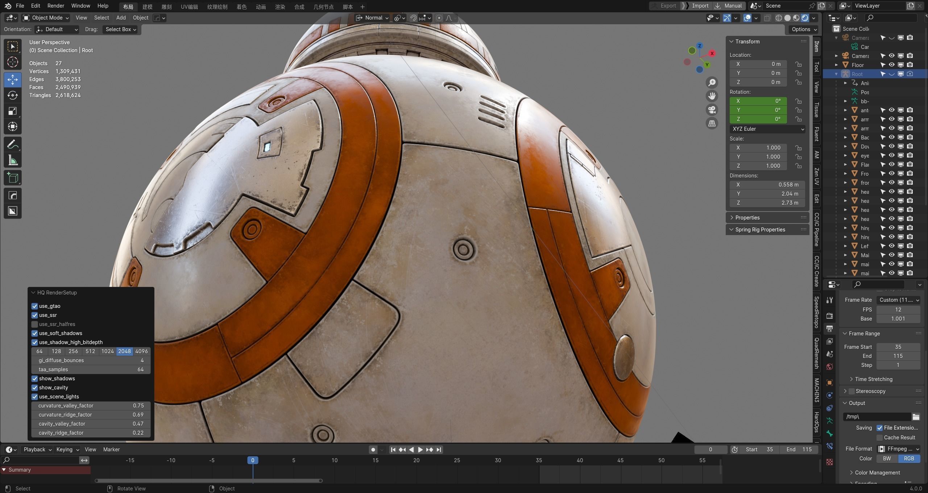The image size is (928, 493).
Task: Toggle X-ray display icon
Action: (x=767, y=18)
